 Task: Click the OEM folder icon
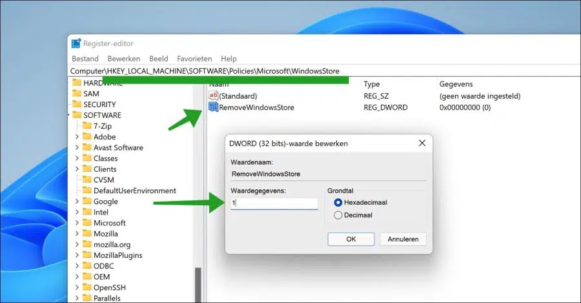click(87, 277)
